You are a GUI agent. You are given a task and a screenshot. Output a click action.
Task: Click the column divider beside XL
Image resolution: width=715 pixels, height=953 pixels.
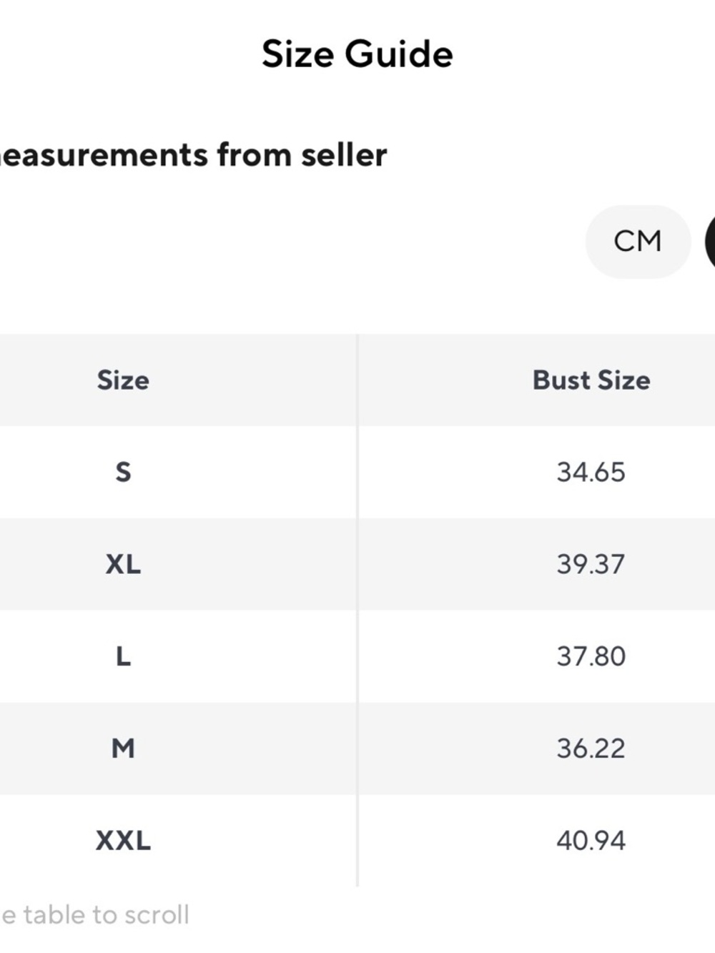(357, 564)
